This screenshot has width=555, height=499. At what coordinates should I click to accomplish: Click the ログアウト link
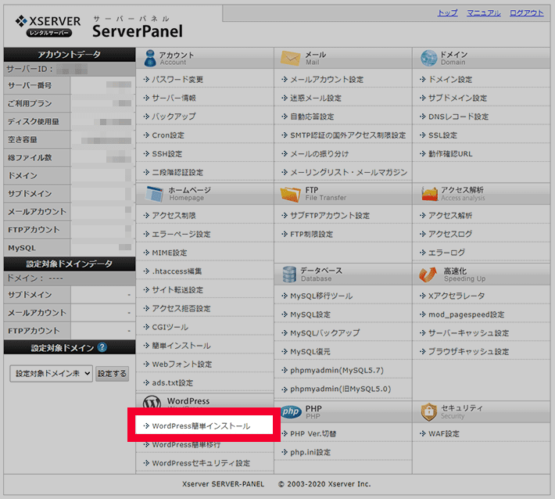(526, 13)
